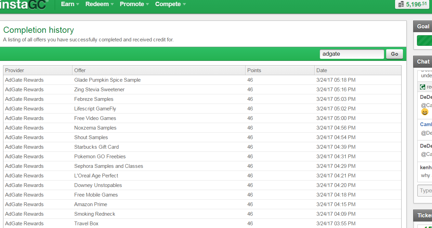The width and height of the screenshot is (432, 228).
Task: Select the Zing Stevia Sweetener offer
Action: pos(100,90)
